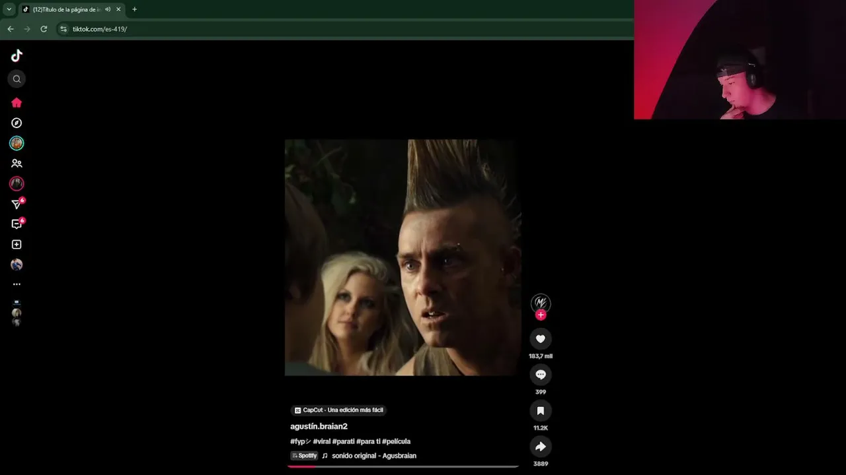This screenshot has height=475, width=846.
Task: Open sonido original - Agusbraian sound page
Action: click(374, 456)
